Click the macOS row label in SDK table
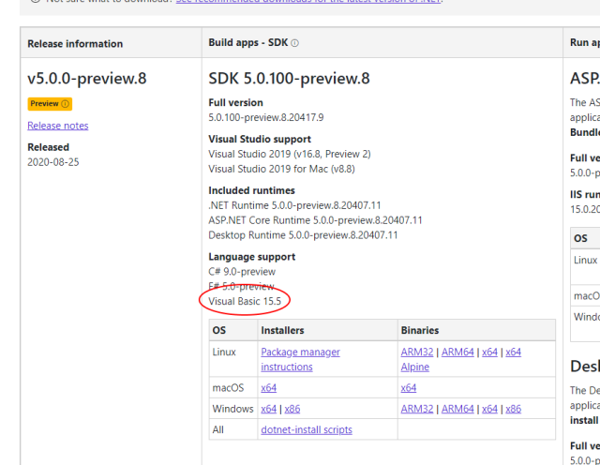The height and width of the screenshot is (465, 600). [x=228, y=388]
